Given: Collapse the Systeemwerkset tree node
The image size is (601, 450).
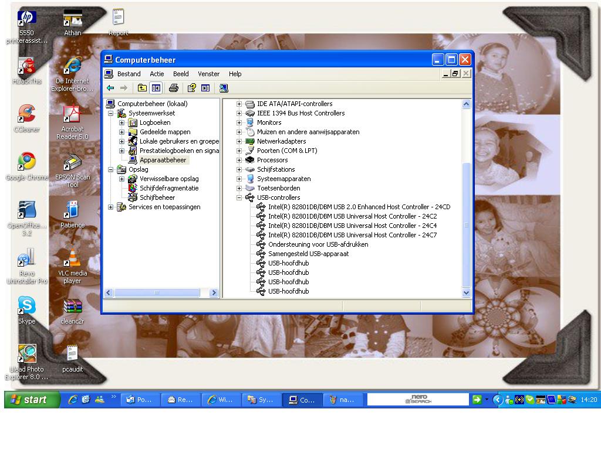Looking at the screenshot, I should click(x=111, y=113).
